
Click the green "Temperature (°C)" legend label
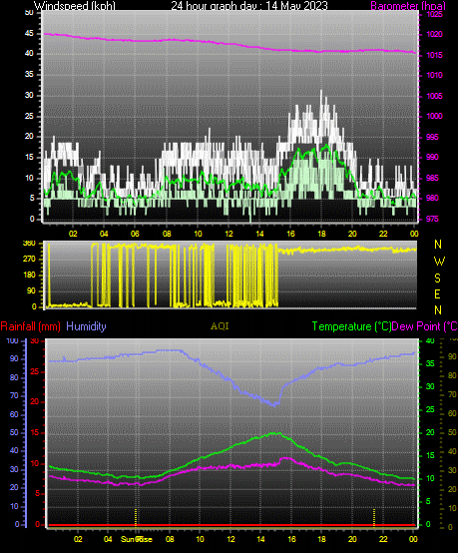(351, 326)
